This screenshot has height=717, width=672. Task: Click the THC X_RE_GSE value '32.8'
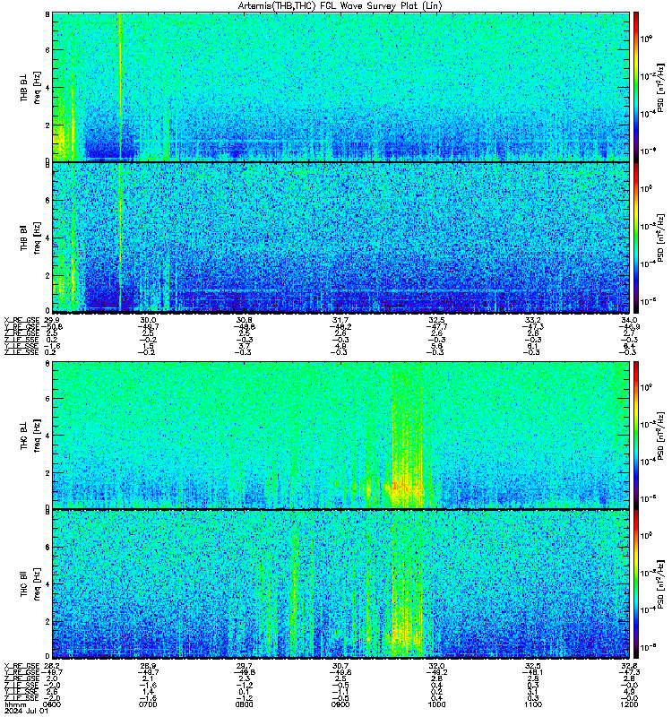click(629, 666)
